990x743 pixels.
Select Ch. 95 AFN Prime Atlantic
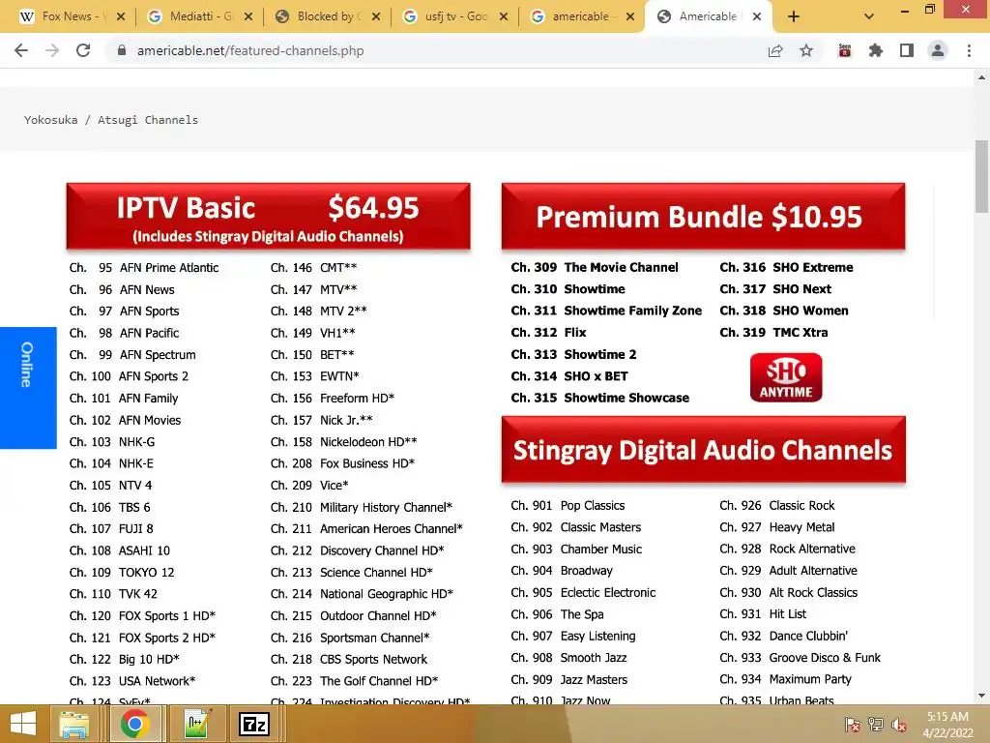pos(144,268)
